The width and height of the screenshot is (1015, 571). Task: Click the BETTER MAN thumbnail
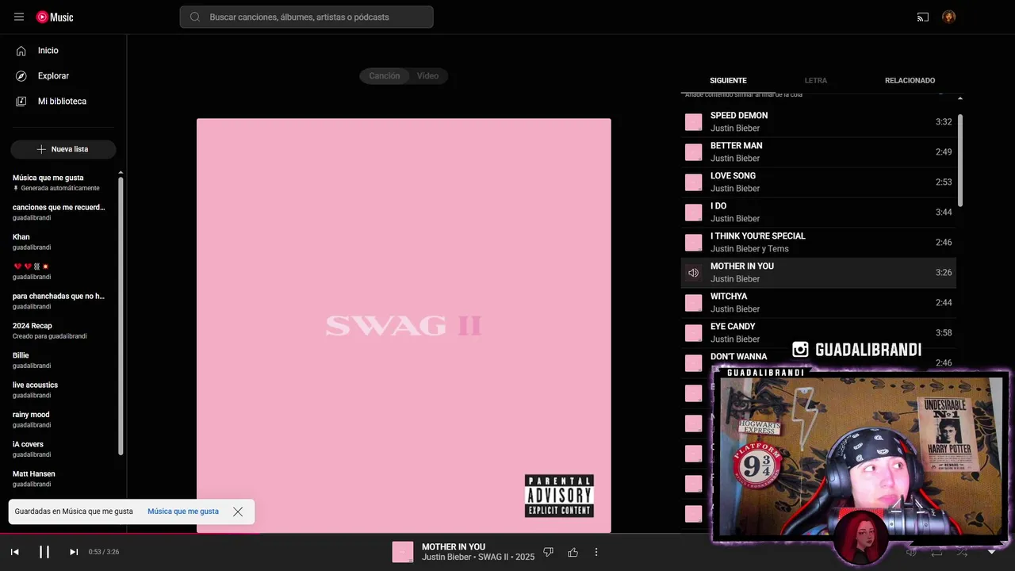[x=694, y=152]
